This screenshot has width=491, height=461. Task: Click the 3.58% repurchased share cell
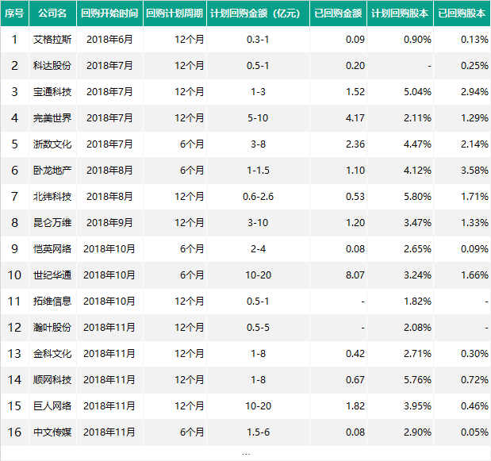tap(462, 171)
